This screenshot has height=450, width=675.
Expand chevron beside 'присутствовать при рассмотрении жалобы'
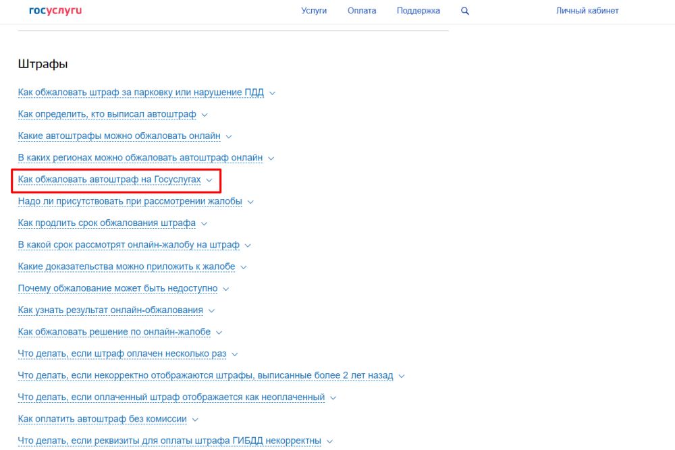click(x=250, y=202)
